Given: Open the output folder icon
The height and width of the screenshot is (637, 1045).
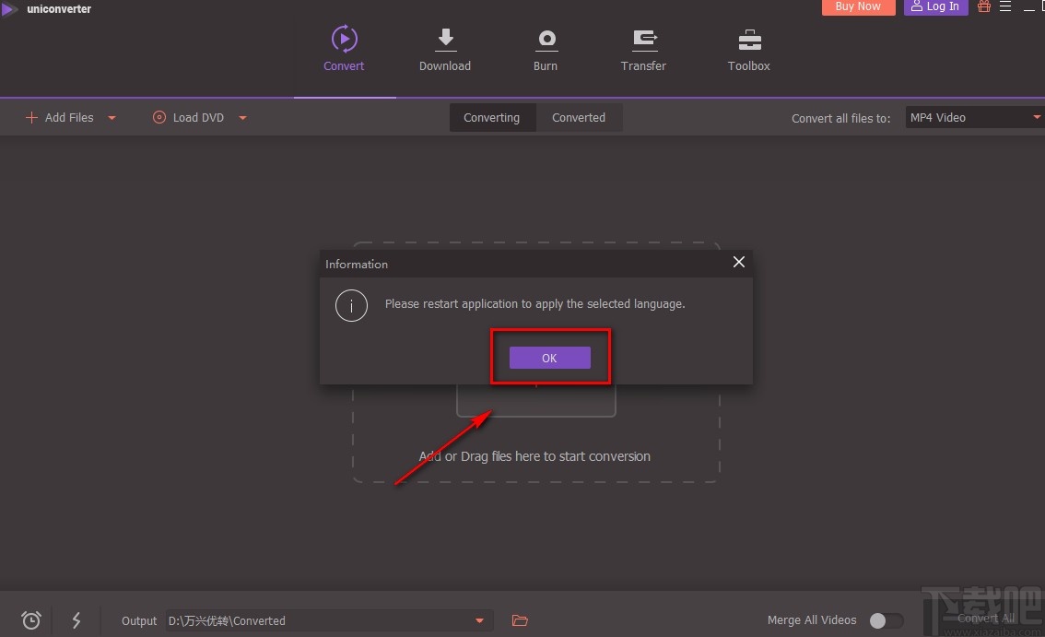Looking at the screenshot, I should coord(519,620).
